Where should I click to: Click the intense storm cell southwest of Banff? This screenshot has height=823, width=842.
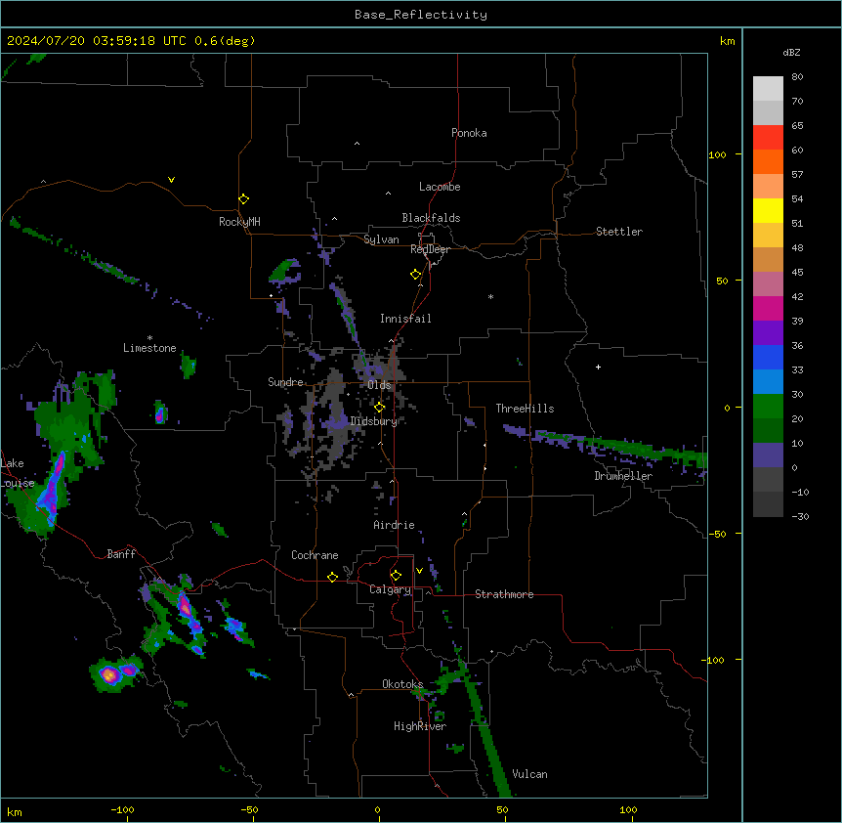coord(109,674)
